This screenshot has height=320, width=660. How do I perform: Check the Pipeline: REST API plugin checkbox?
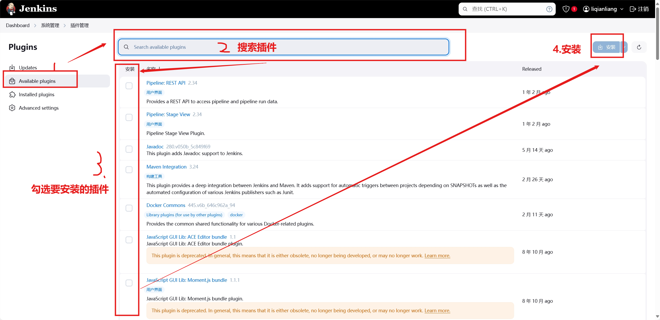pos(129,86)
